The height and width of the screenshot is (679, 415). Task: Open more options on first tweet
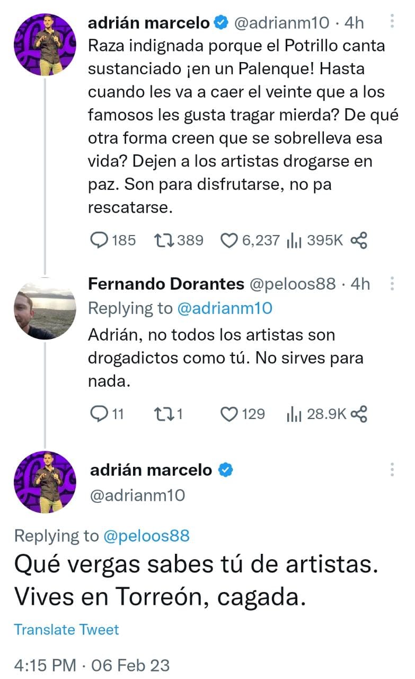pyautogui.click(x=392, y=21)
